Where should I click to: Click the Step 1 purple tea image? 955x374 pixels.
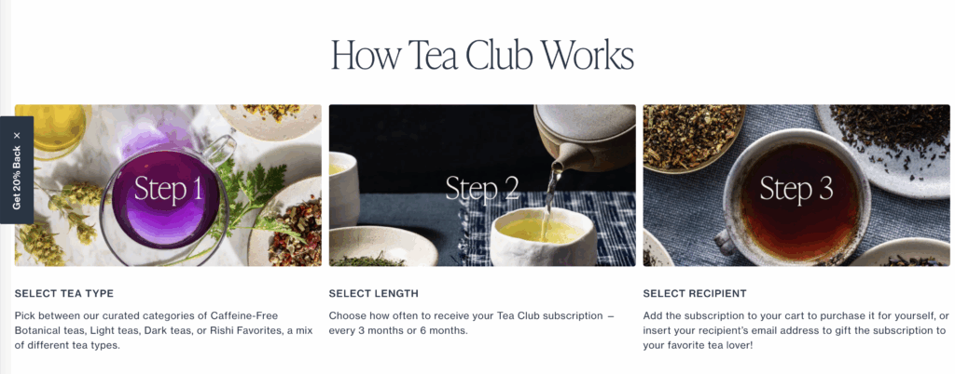point(168,185)
